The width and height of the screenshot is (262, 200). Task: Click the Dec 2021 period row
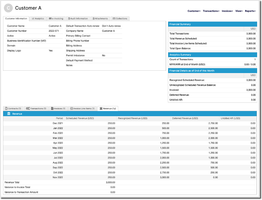pyautogui.click(x=130, y=123)
